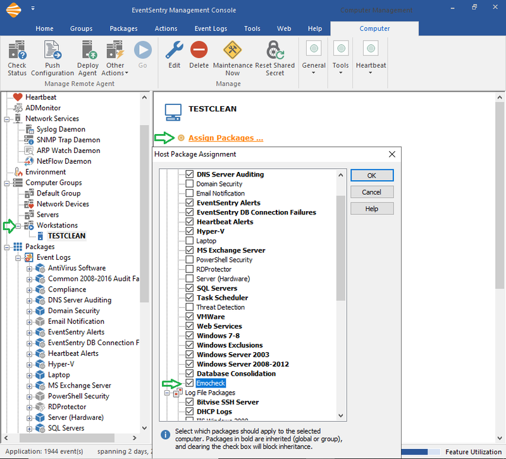Click the Reset Shared Secret icon

tap(275, 50)
